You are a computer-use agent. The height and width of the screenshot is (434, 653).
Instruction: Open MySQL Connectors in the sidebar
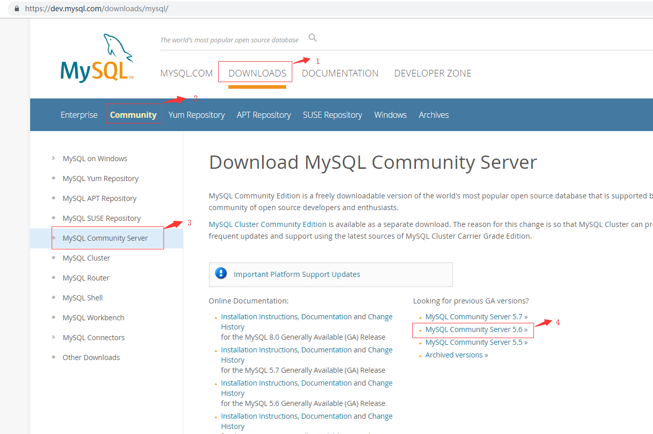click(x=94, y=337)
